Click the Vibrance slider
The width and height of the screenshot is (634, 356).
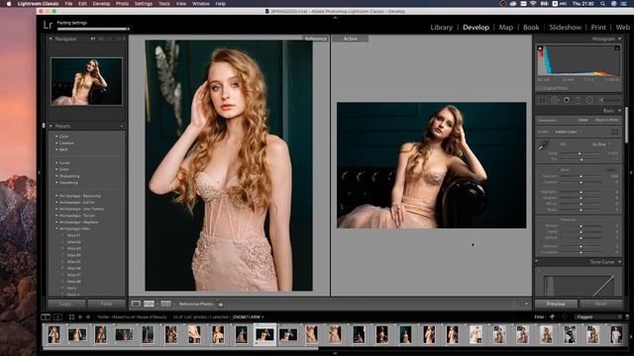581,246
